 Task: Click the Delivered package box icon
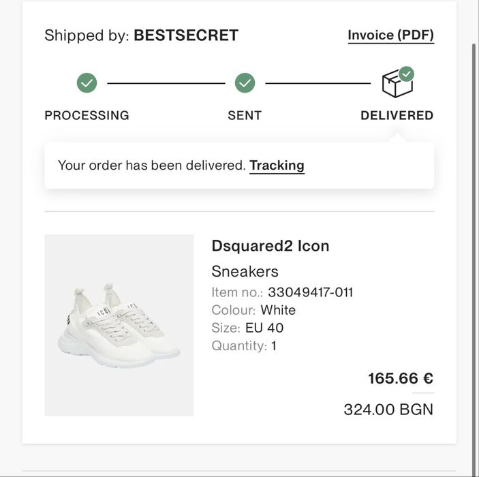(396, 84)
